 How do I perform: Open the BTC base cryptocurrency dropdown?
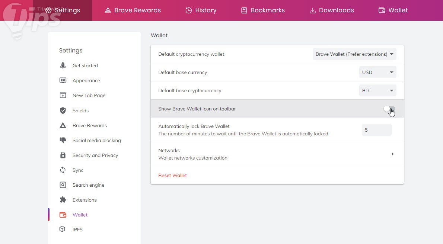(x=377, y=90)
